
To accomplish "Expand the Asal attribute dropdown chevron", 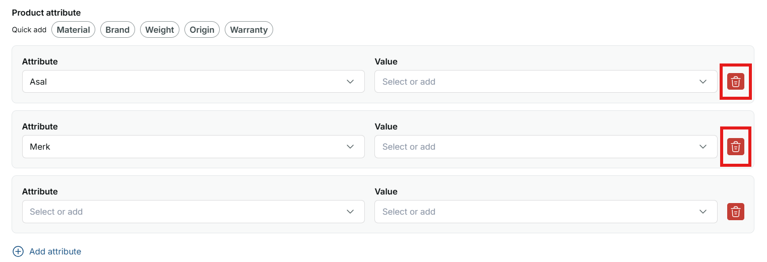I will 350,82.
